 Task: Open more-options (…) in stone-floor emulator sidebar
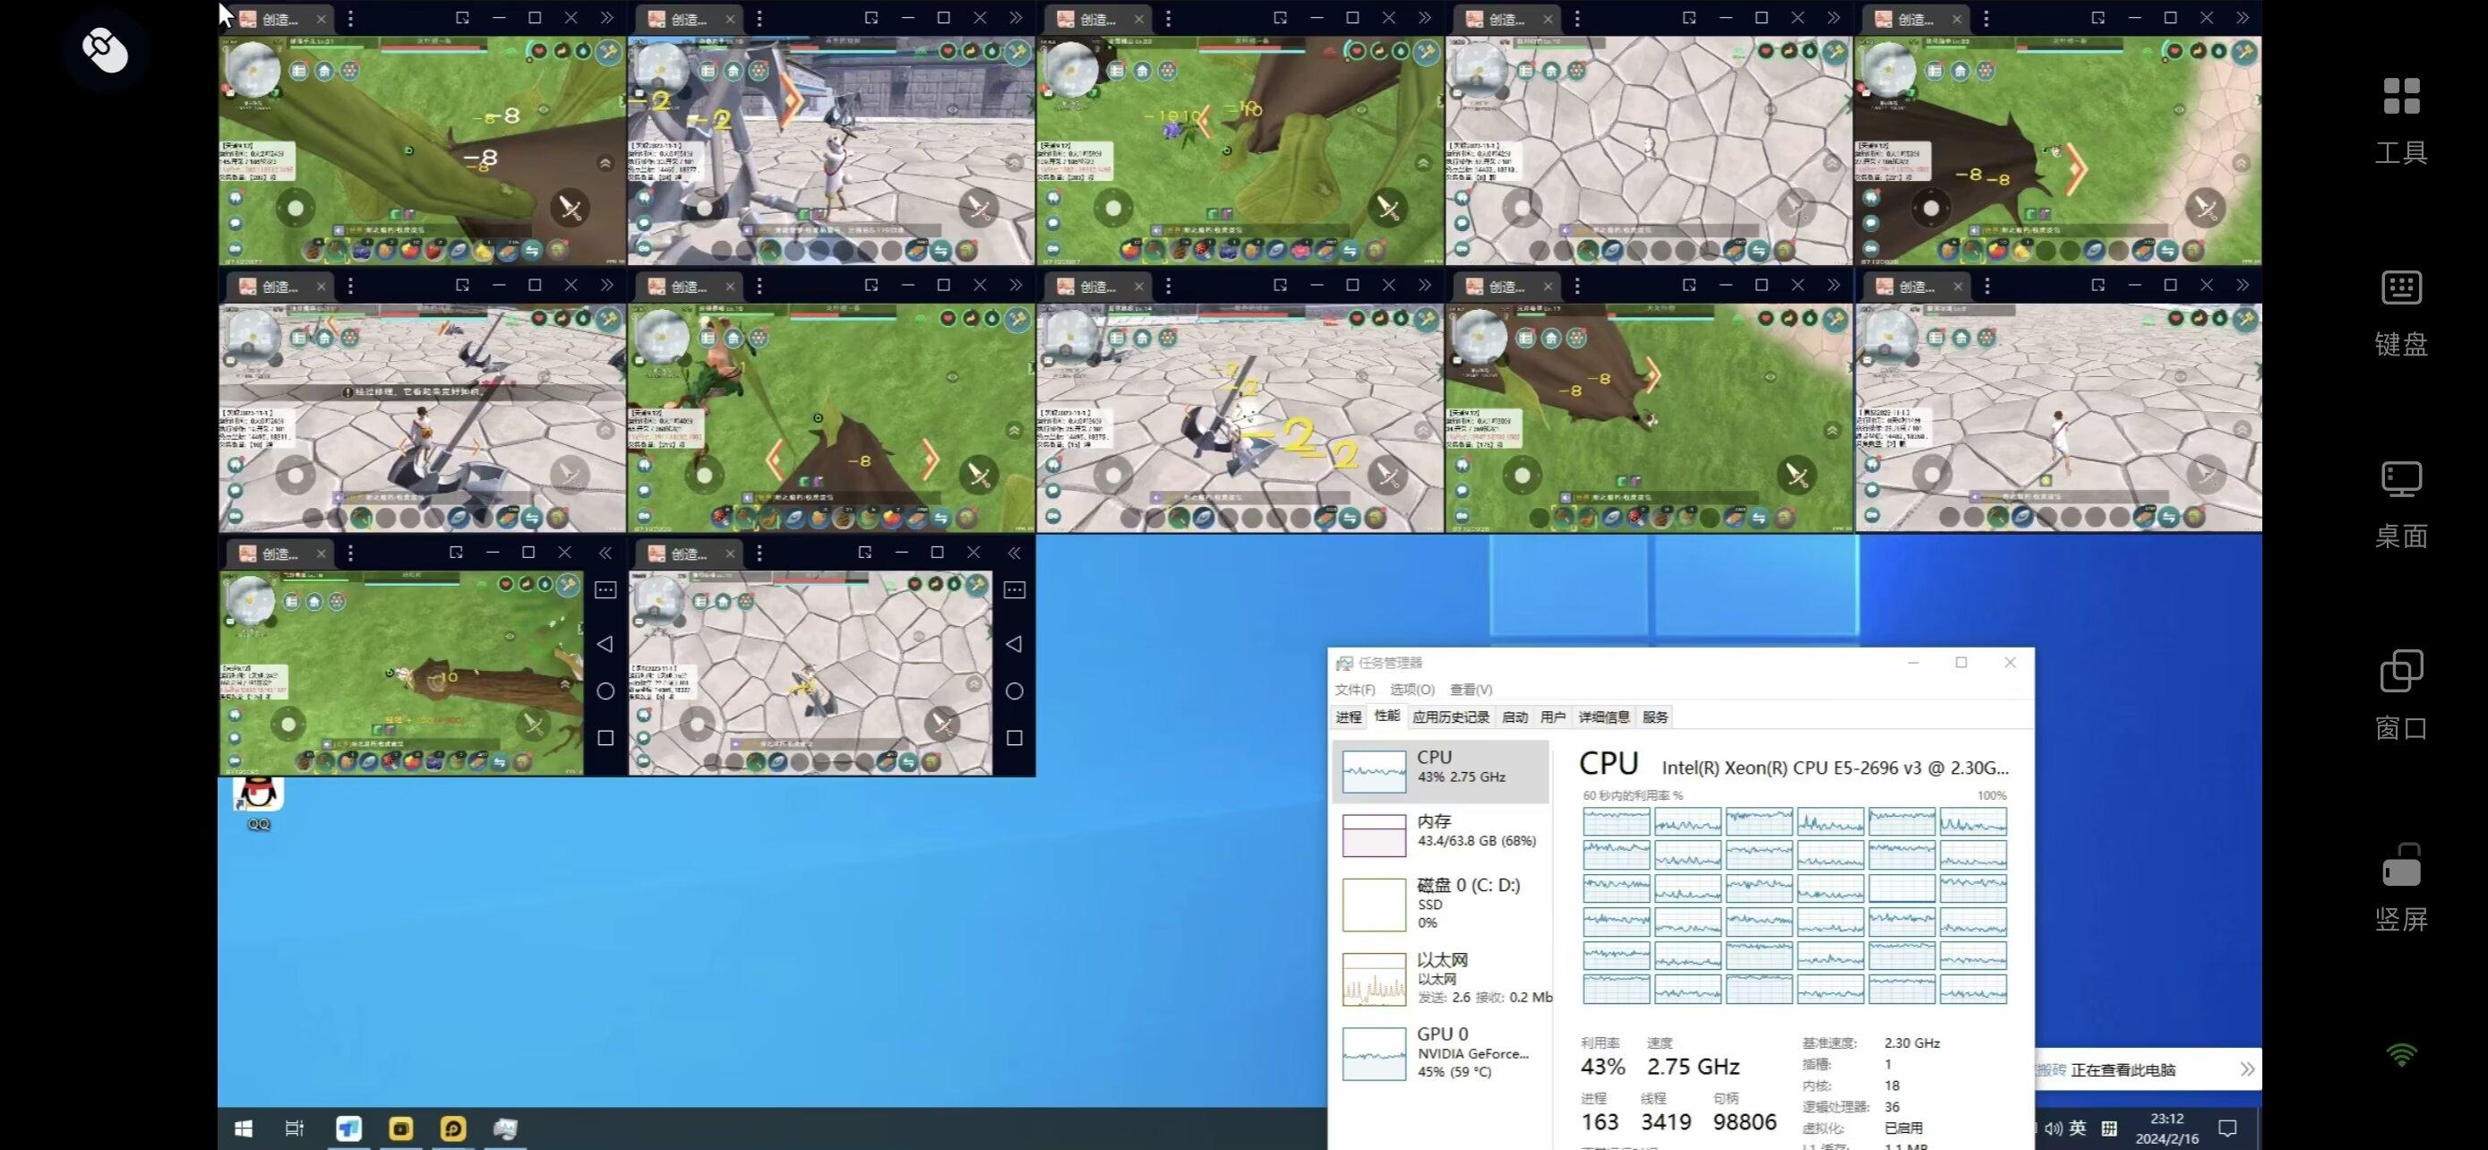tap(1014, 590)
